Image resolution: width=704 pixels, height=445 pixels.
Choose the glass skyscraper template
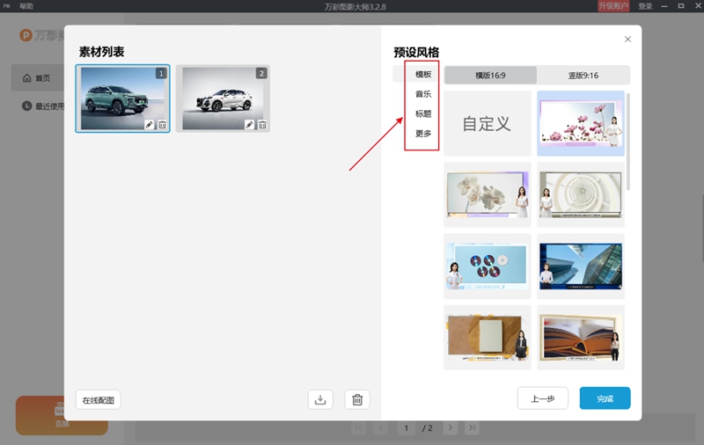tap(581, 266)
